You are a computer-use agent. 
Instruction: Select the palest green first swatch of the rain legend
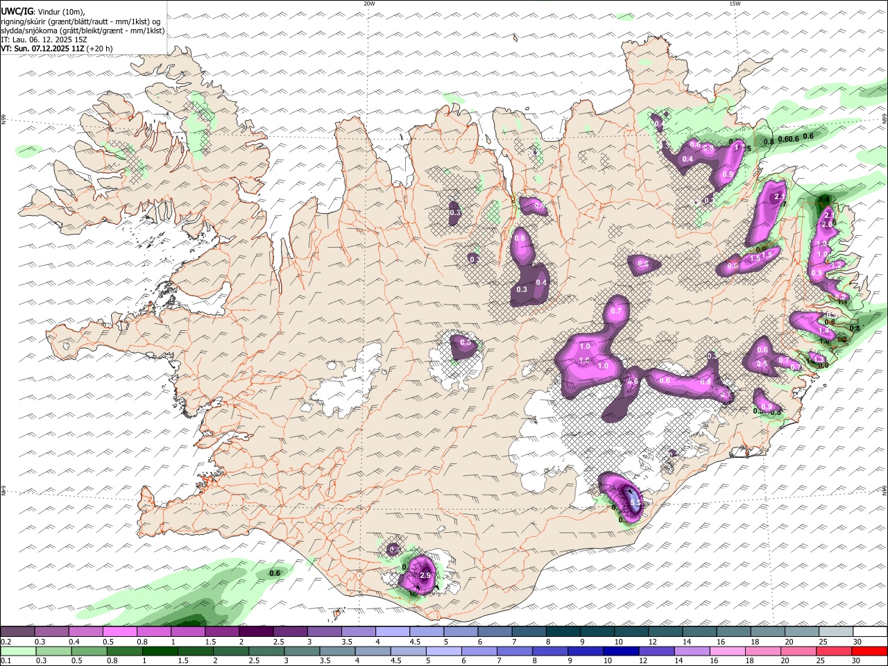point(18,651)
